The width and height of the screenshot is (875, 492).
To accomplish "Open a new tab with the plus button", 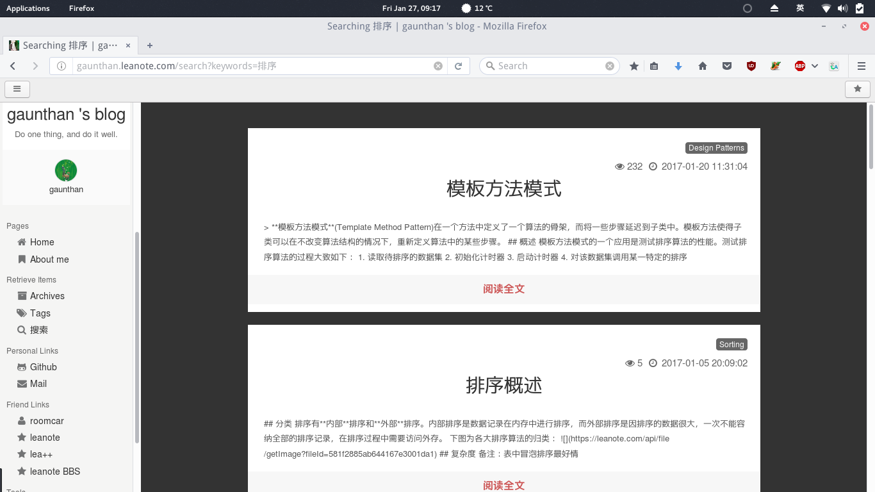I will pos(150,45).
